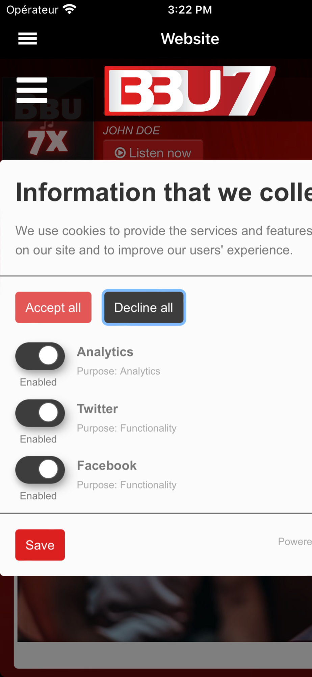Tap the Website title in header
The image size is (312, 677).
click(x=190, y=39)
